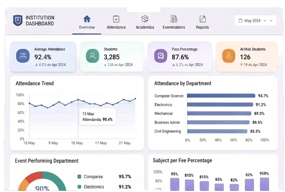The width and height of the screenshot is (285, 192).
Task: Click the bar labeled 85% in fee chart
Action: (219, 187)
